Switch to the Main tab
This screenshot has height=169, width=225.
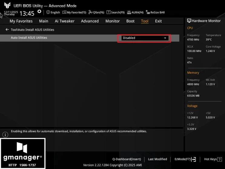coord(44,21)
